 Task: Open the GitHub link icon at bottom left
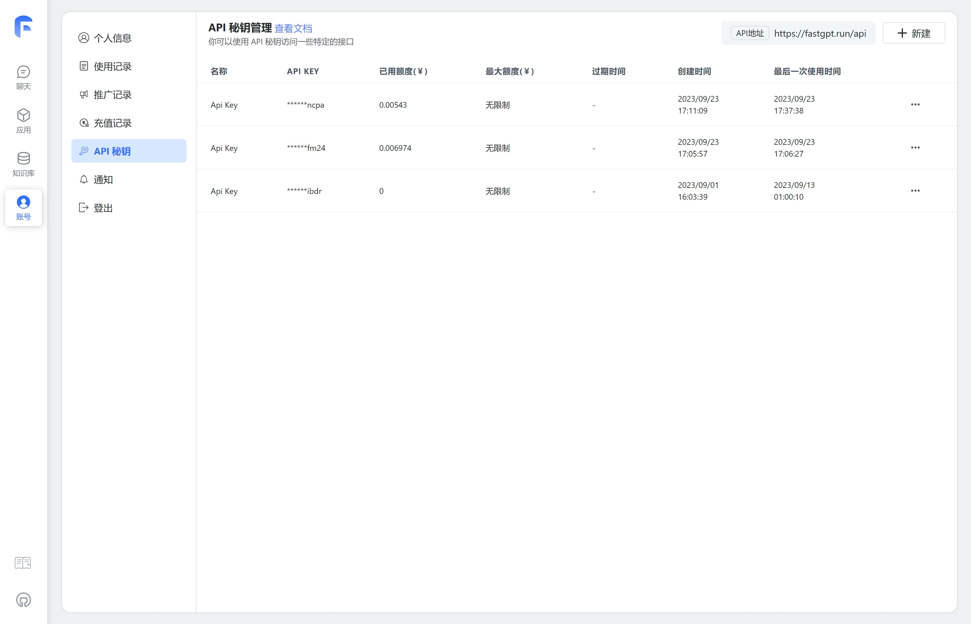[x=24, y=600]
